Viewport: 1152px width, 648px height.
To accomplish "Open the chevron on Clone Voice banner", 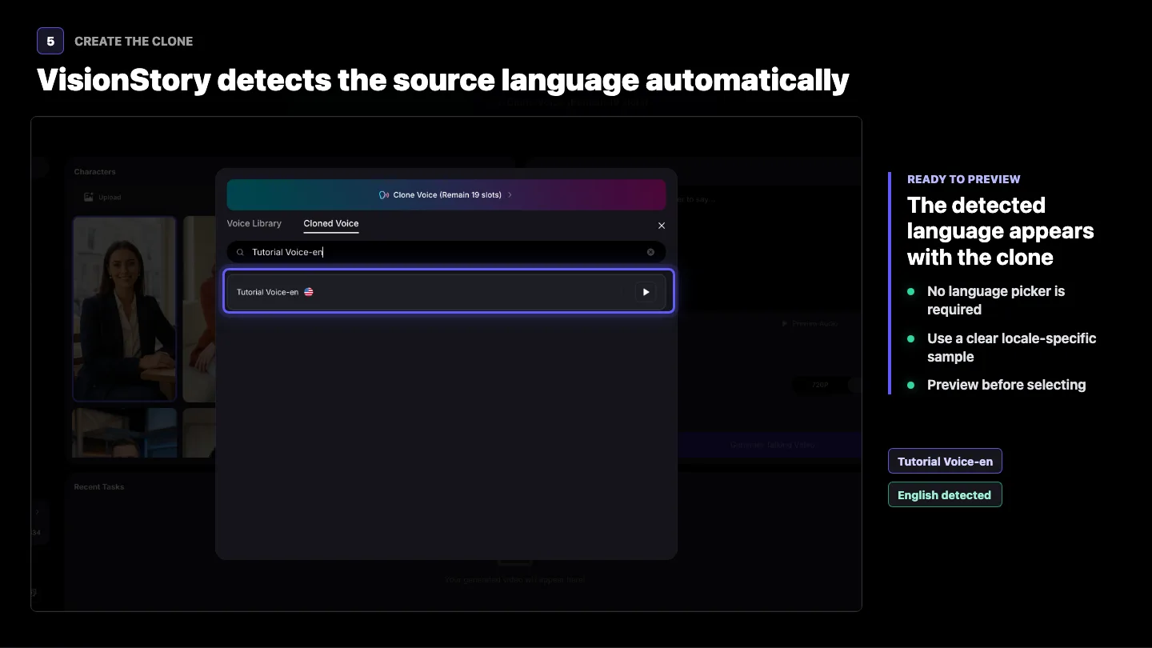I will click(510, 195).
